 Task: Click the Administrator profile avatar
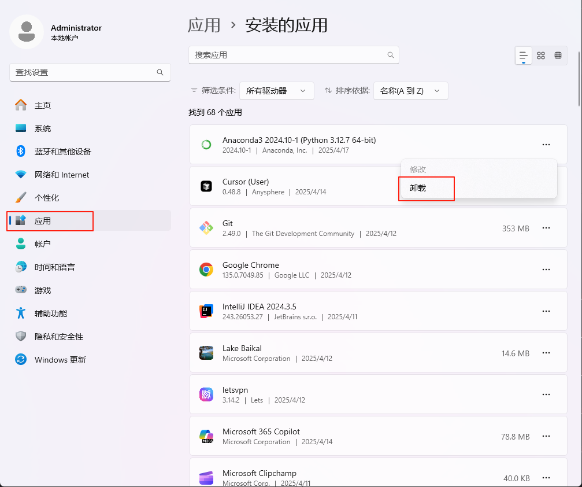[x=27, y=32]
